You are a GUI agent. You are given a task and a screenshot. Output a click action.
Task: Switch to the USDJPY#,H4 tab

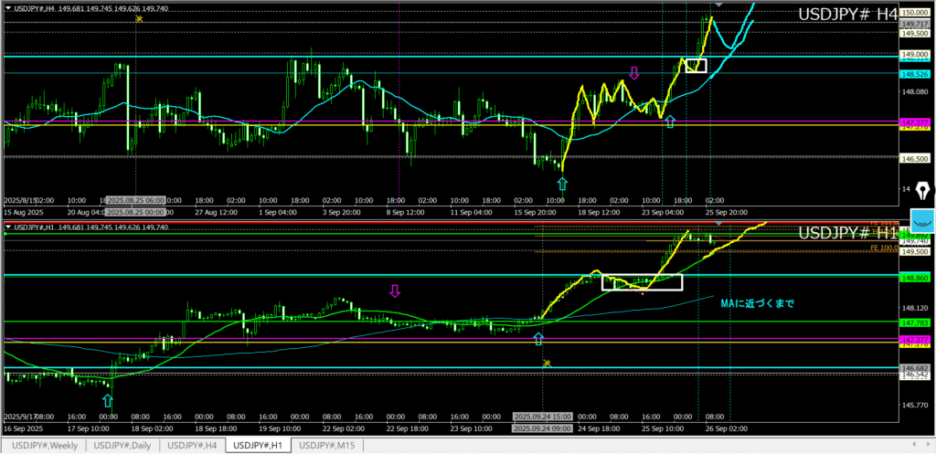pos(194,445)
